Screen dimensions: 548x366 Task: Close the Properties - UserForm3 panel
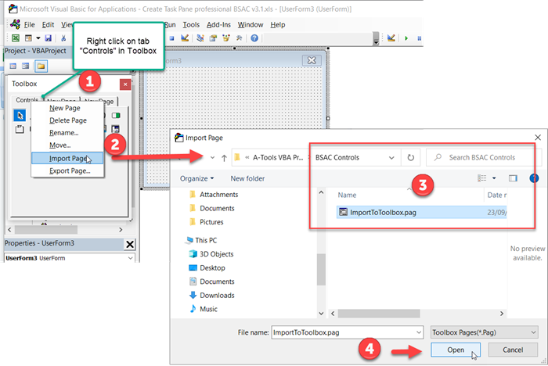[130, 245]
